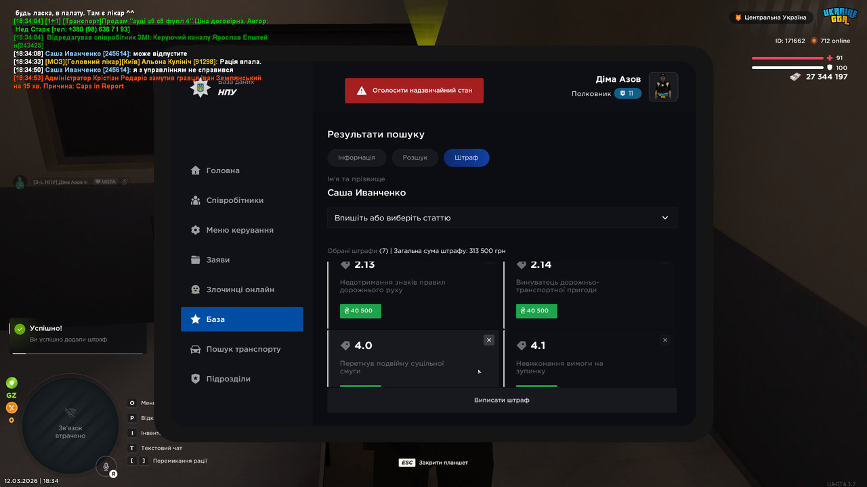Click the 40 500 amount under fine 2.13
This screenshot has height=487, width=867.
360,310
